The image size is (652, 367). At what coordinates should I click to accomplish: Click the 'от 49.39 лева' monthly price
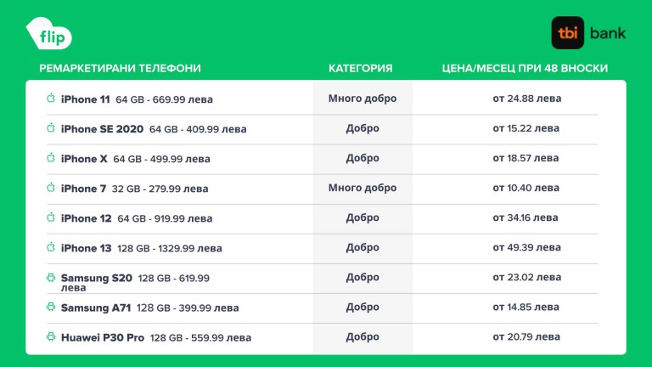526,247
